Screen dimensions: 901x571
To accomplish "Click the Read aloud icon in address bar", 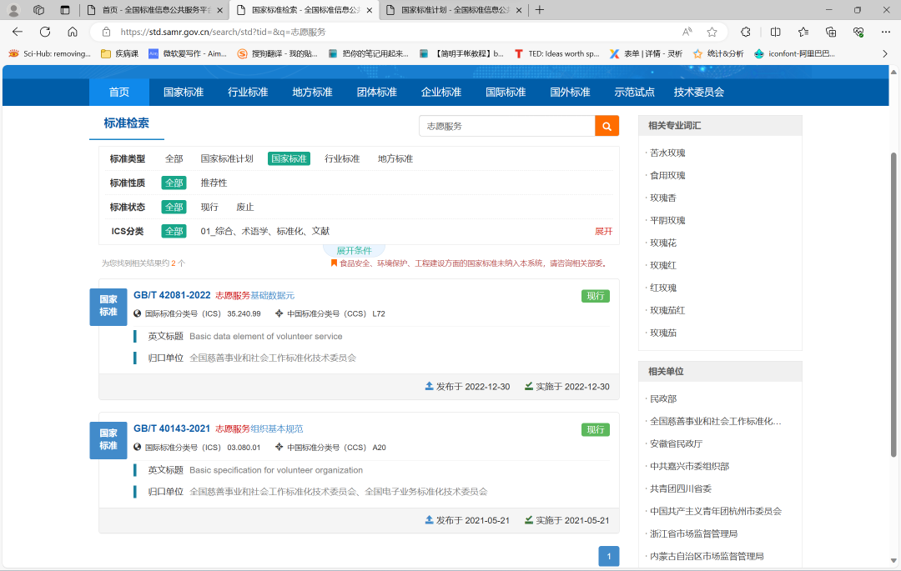I will click(687, 32).
